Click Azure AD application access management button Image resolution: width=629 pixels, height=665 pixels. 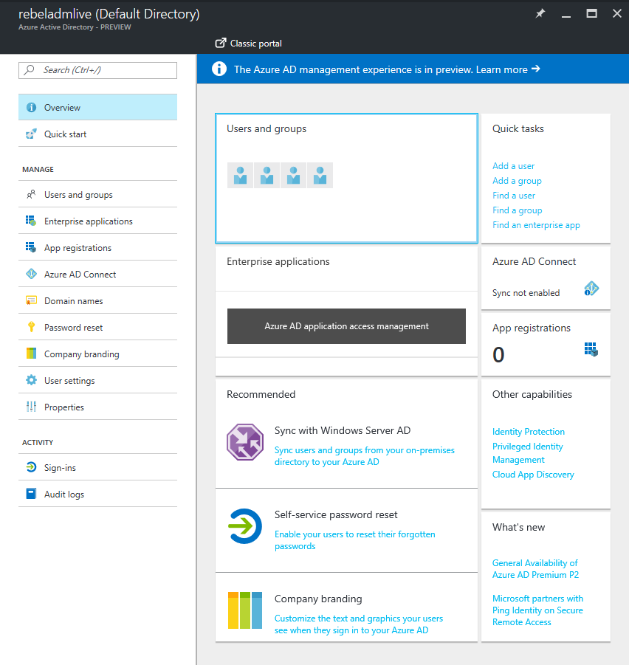[x=346, y=326]
